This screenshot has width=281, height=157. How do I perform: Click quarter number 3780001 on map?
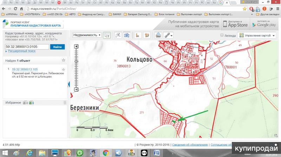230,67
